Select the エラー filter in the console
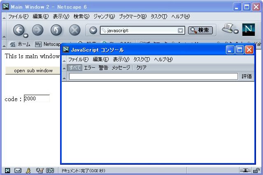Viewport: 263px width, 175px height. click(89, 68)
